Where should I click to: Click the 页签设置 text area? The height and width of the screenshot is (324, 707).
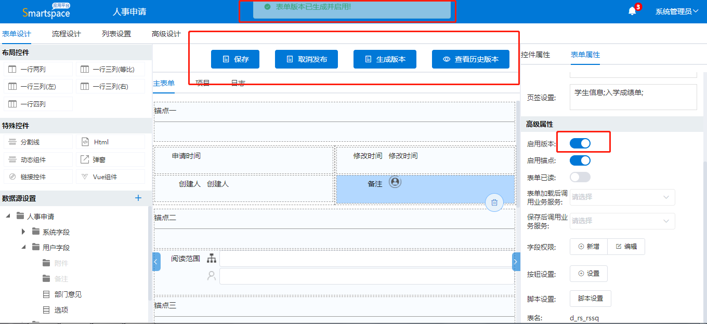pos(633,97)
